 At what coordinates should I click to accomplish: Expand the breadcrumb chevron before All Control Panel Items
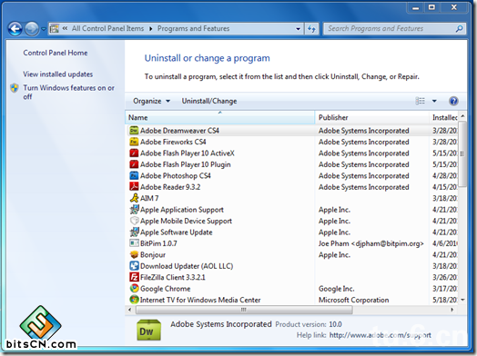tap(65, 28)
